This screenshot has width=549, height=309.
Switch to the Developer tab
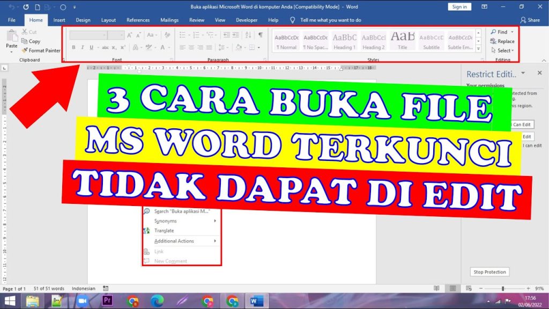(247, 20)
